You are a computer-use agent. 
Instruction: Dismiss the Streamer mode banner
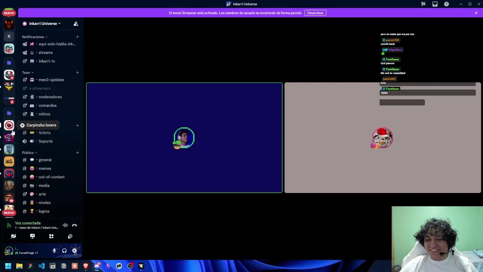pyautogui.click(x=476, y=13)
